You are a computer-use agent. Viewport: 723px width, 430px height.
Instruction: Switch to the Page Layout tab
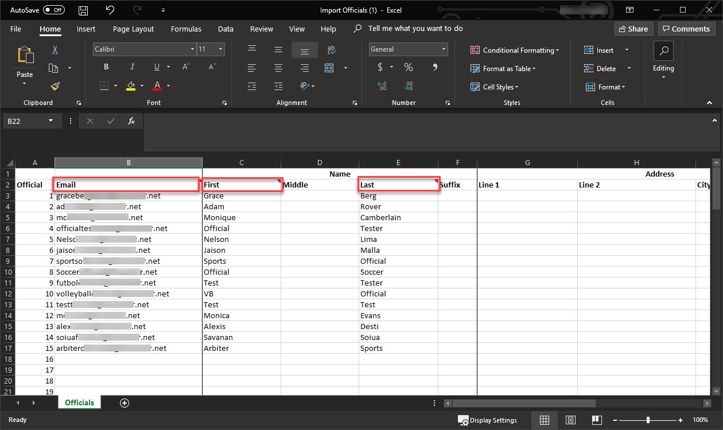pos(133,29)
